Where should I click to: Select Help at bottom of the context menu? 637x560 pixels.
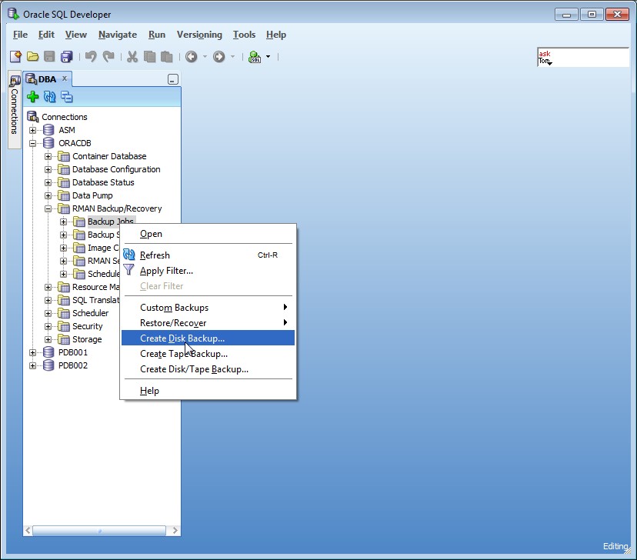[x=208, y=391]
